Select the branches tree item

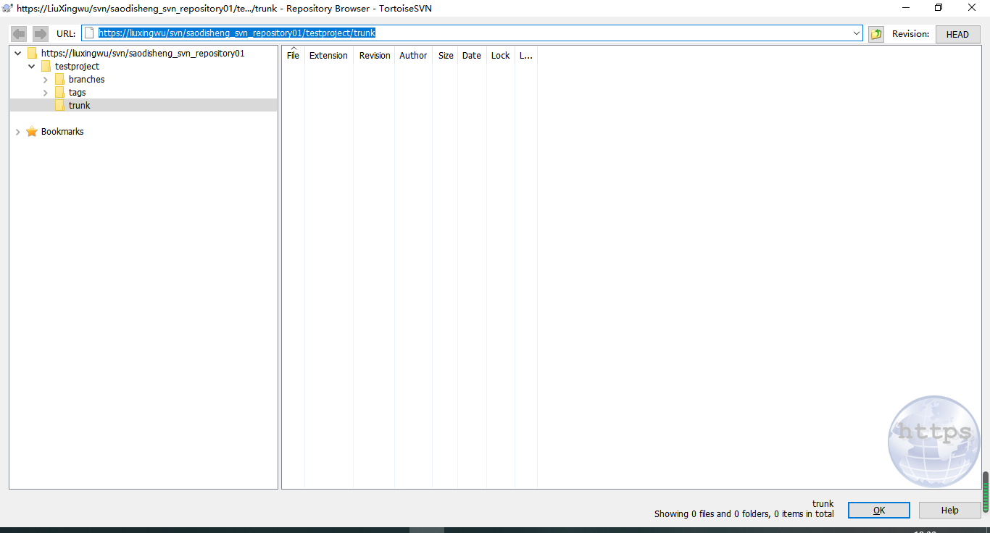pos(87,80)
